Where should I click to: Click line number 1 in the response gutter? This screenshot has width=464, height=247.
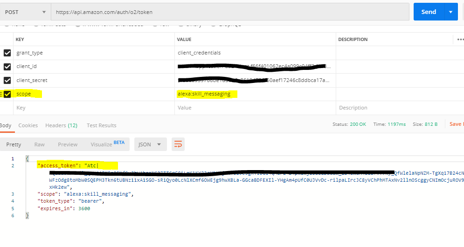(13, 158)
